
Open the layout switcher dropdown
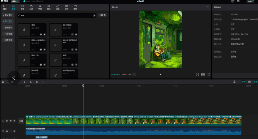(239, 1)
